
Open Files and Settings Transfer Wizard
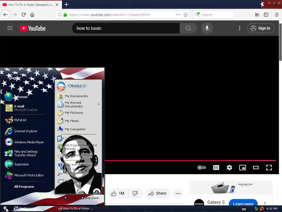pos(21,153)
